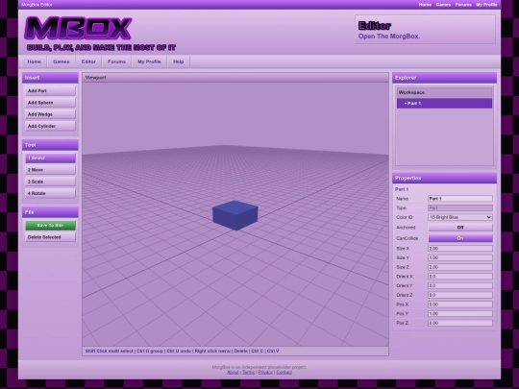
Task: Insert a Sphere
Action: [x=50, y=103]
